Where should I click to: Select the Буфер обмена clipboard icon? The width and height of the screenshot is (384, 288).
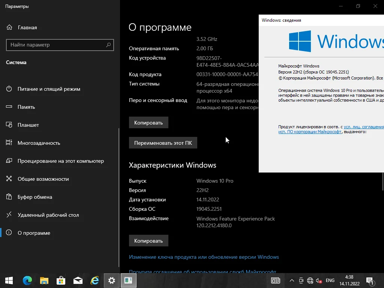click(9, 196)
